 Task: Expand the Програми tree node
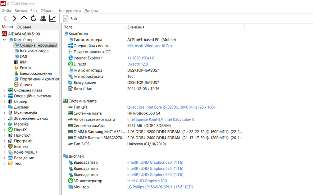pos(4,141)
